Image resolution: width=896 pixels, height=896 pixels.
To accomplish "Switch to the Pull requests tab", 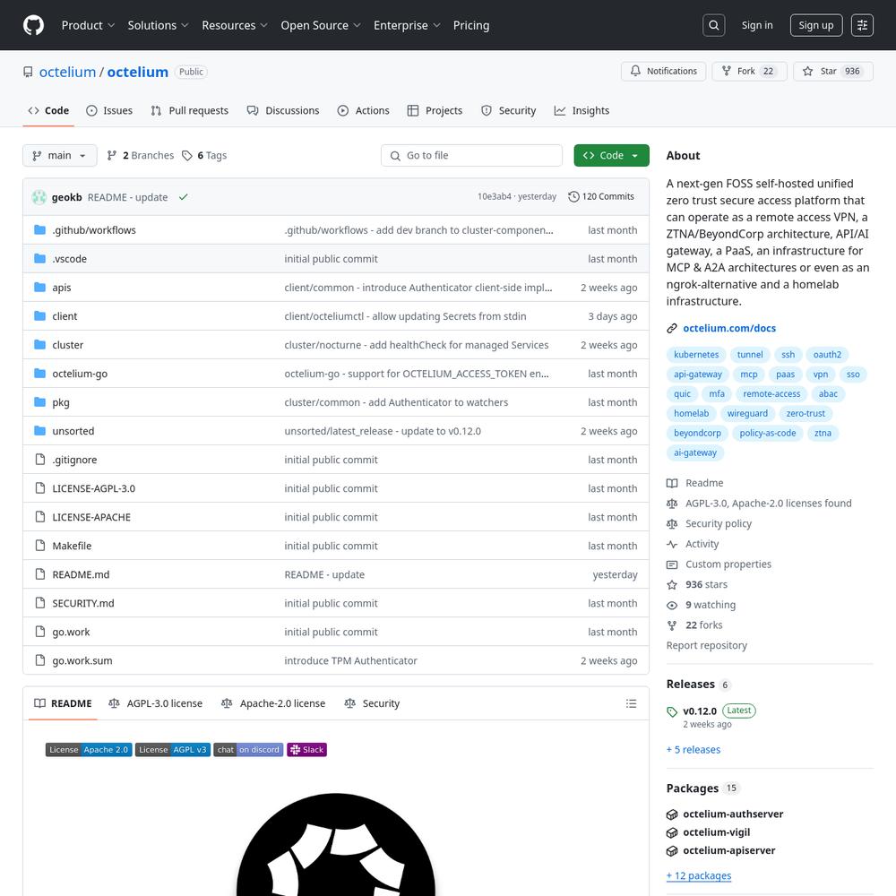I will pos(190,110).
